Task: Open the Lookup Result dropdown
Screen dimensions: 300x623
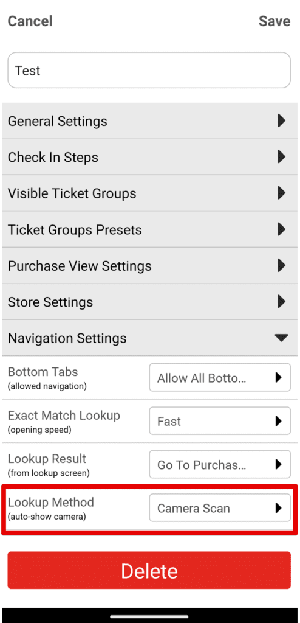Action: (x=220, y=464)
